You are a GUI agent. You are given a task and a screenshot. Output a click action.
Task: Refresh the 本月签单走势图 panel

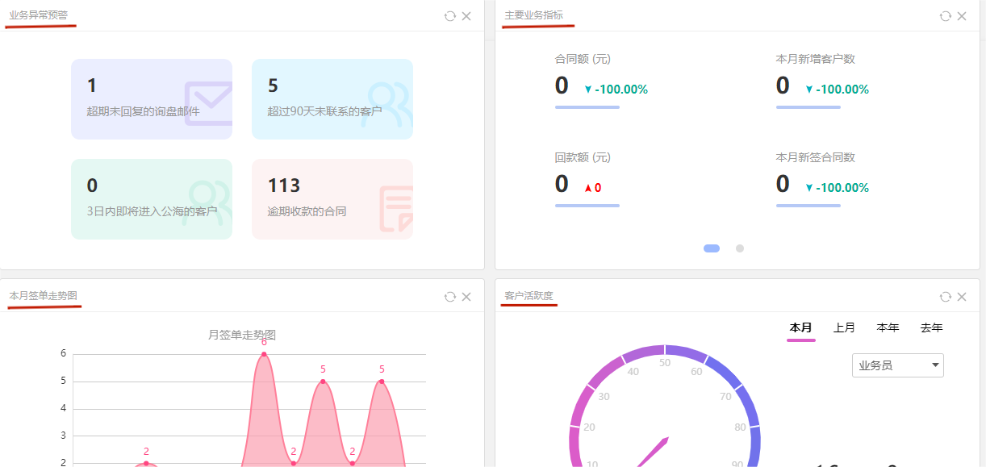coord(450,297)
